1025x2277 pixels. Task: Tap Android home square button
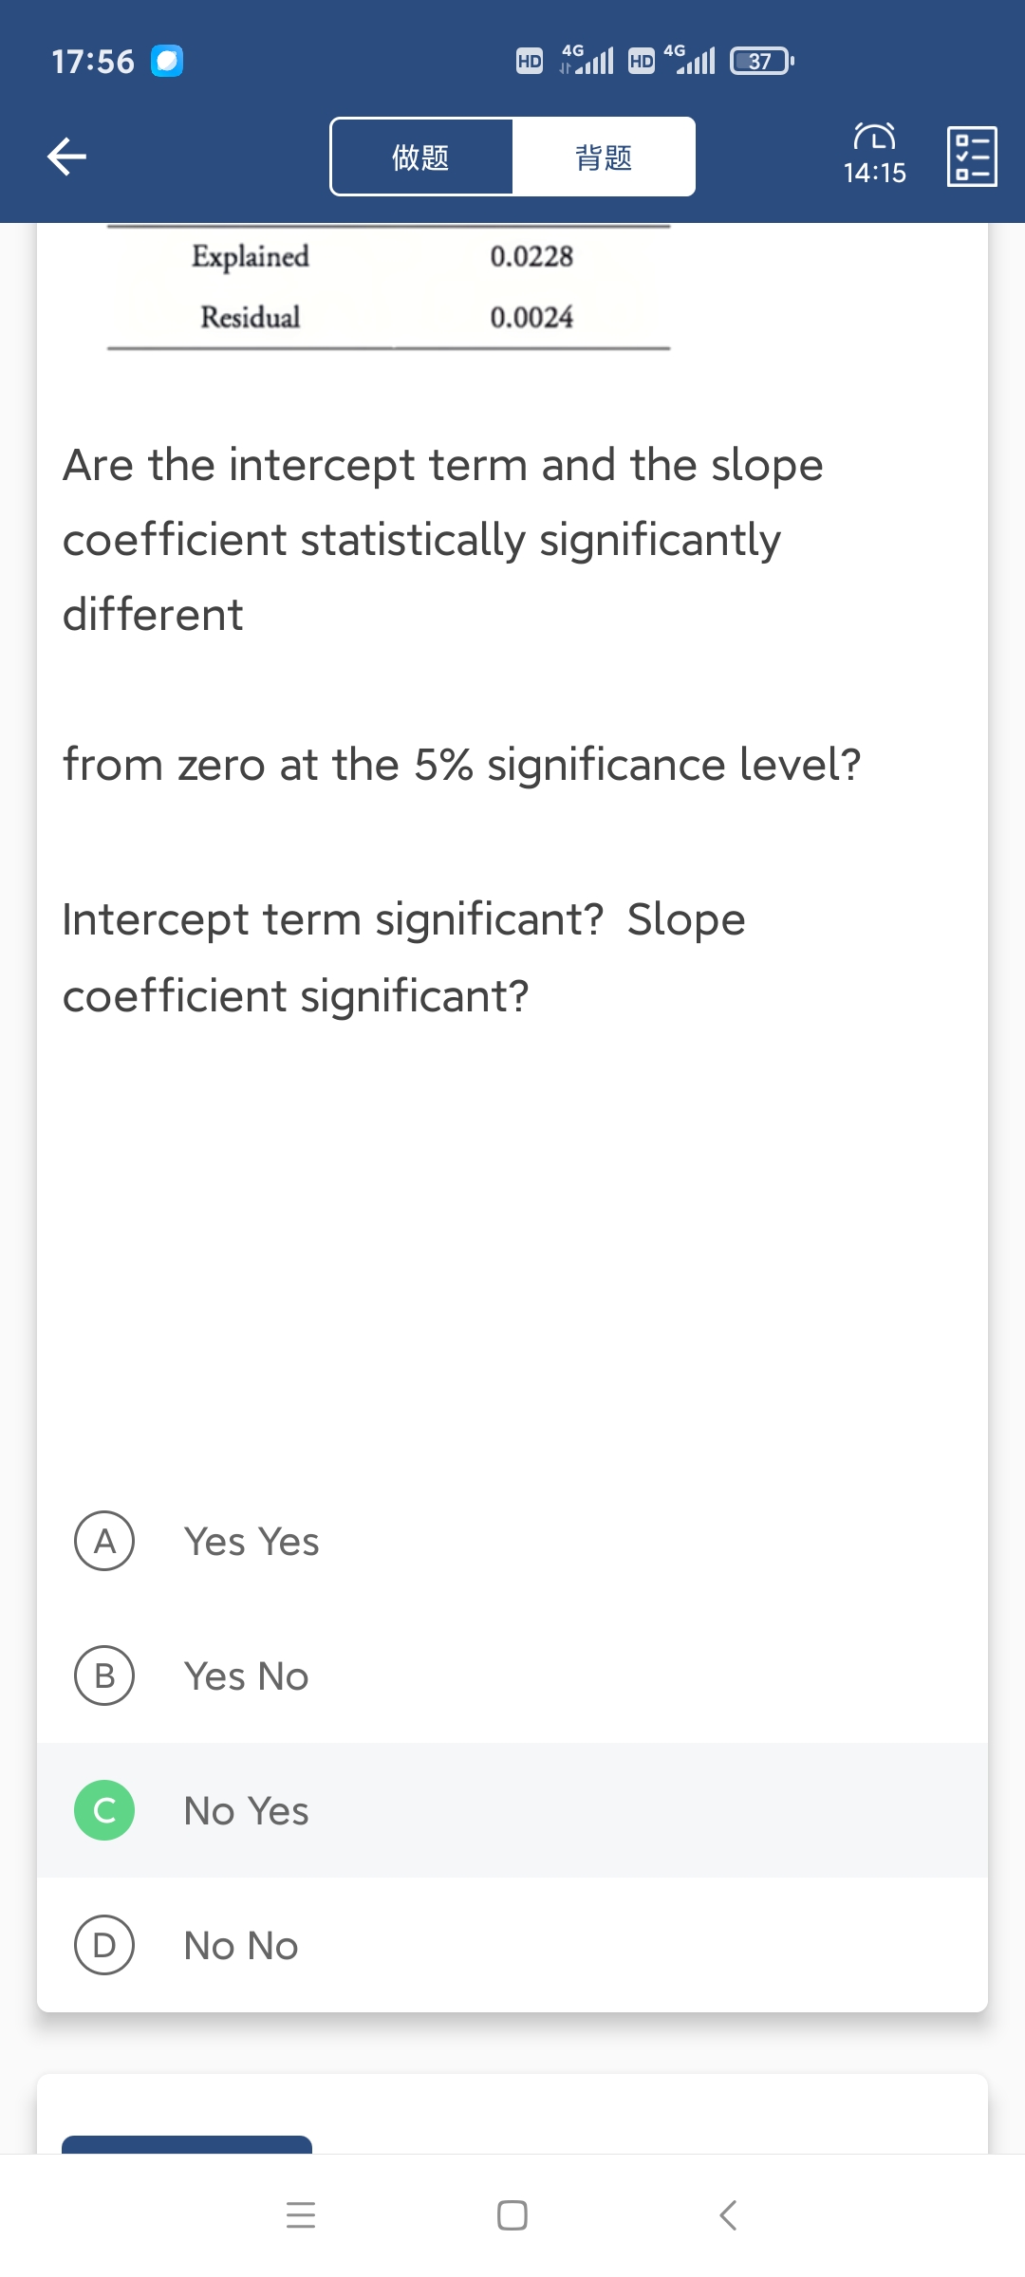click(512, 2215)
